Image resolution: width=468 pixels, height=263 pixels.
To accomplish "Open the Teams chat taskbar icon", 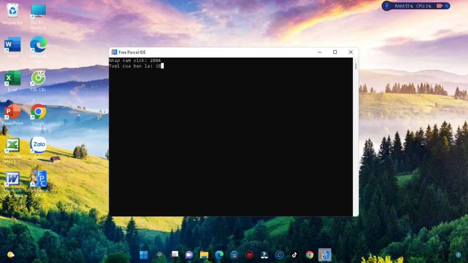I will [189, 255].
